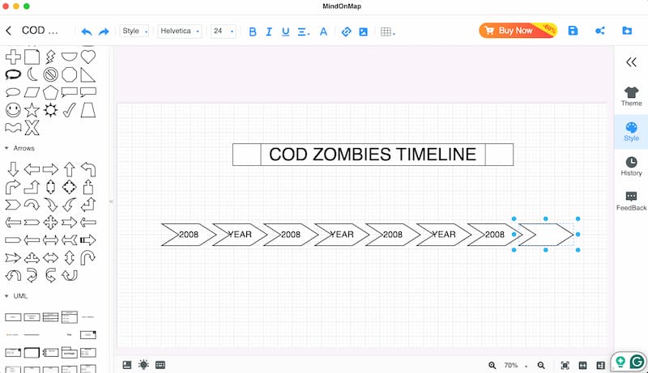The image size is (648, 373).
Task: Open the Style panel in sidebar
Action: point(631,132)
